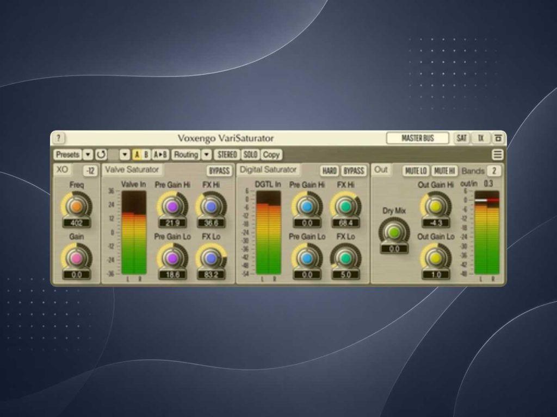Click the 1X oversampling button

coord(481,138)
